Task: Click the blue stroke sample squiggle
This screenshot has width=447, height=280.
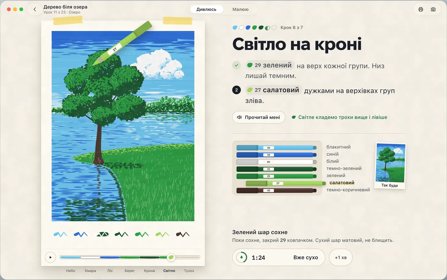Action: 81,234
